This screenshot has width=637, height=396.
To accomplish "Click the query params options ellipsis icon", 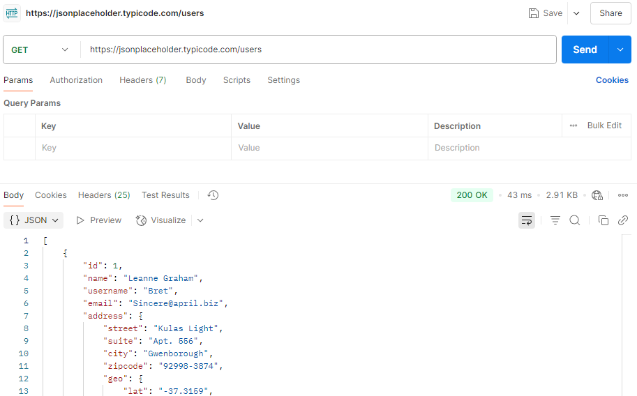I will (574, 125).
